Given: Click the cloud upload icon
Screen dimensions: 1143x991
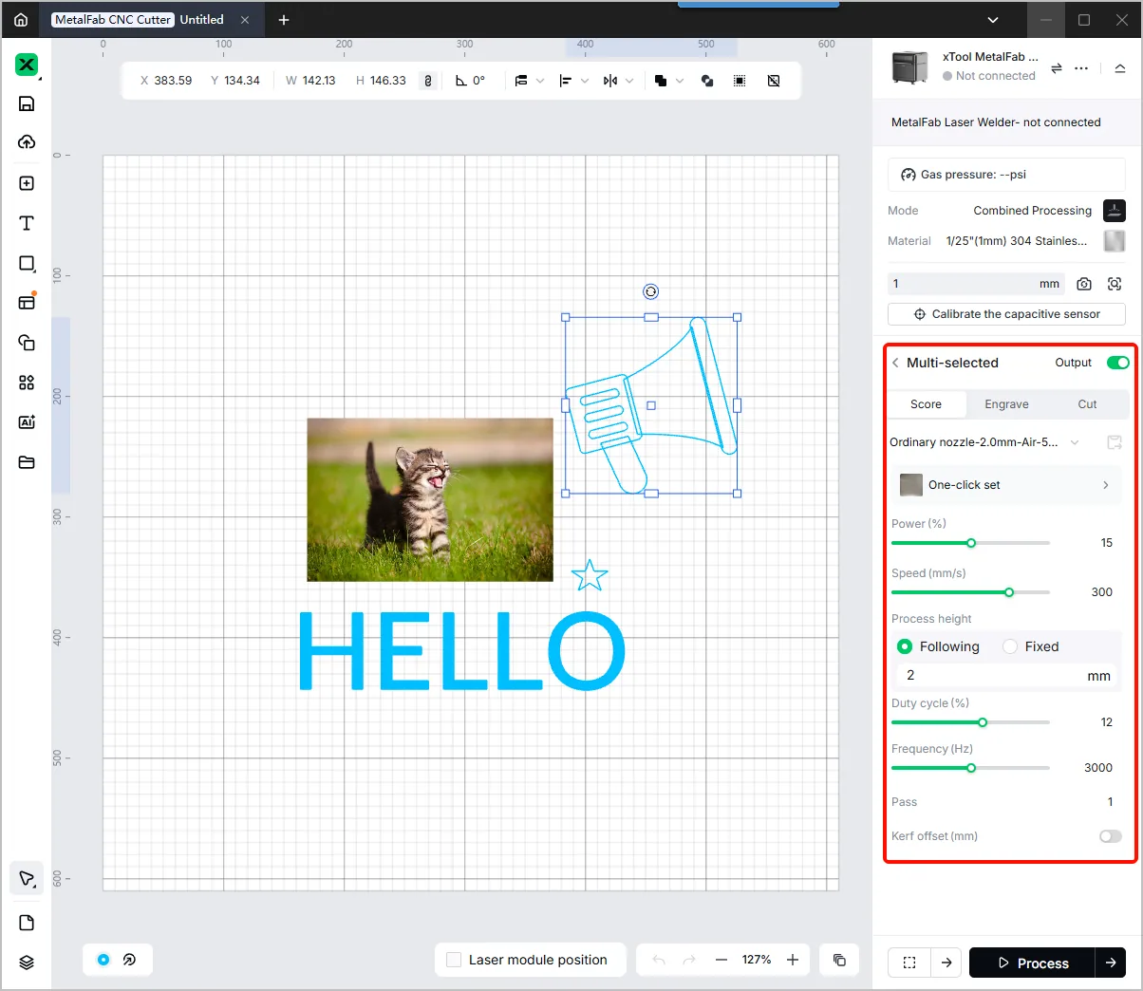Looking at the screenshot, I should tap(27, 142).
